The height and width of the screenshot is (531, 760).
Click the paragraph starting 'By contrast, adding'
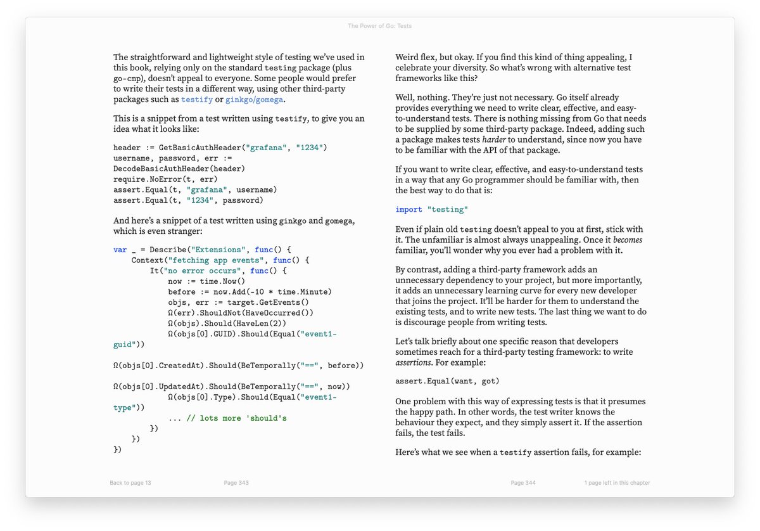(x=519, y=297)
